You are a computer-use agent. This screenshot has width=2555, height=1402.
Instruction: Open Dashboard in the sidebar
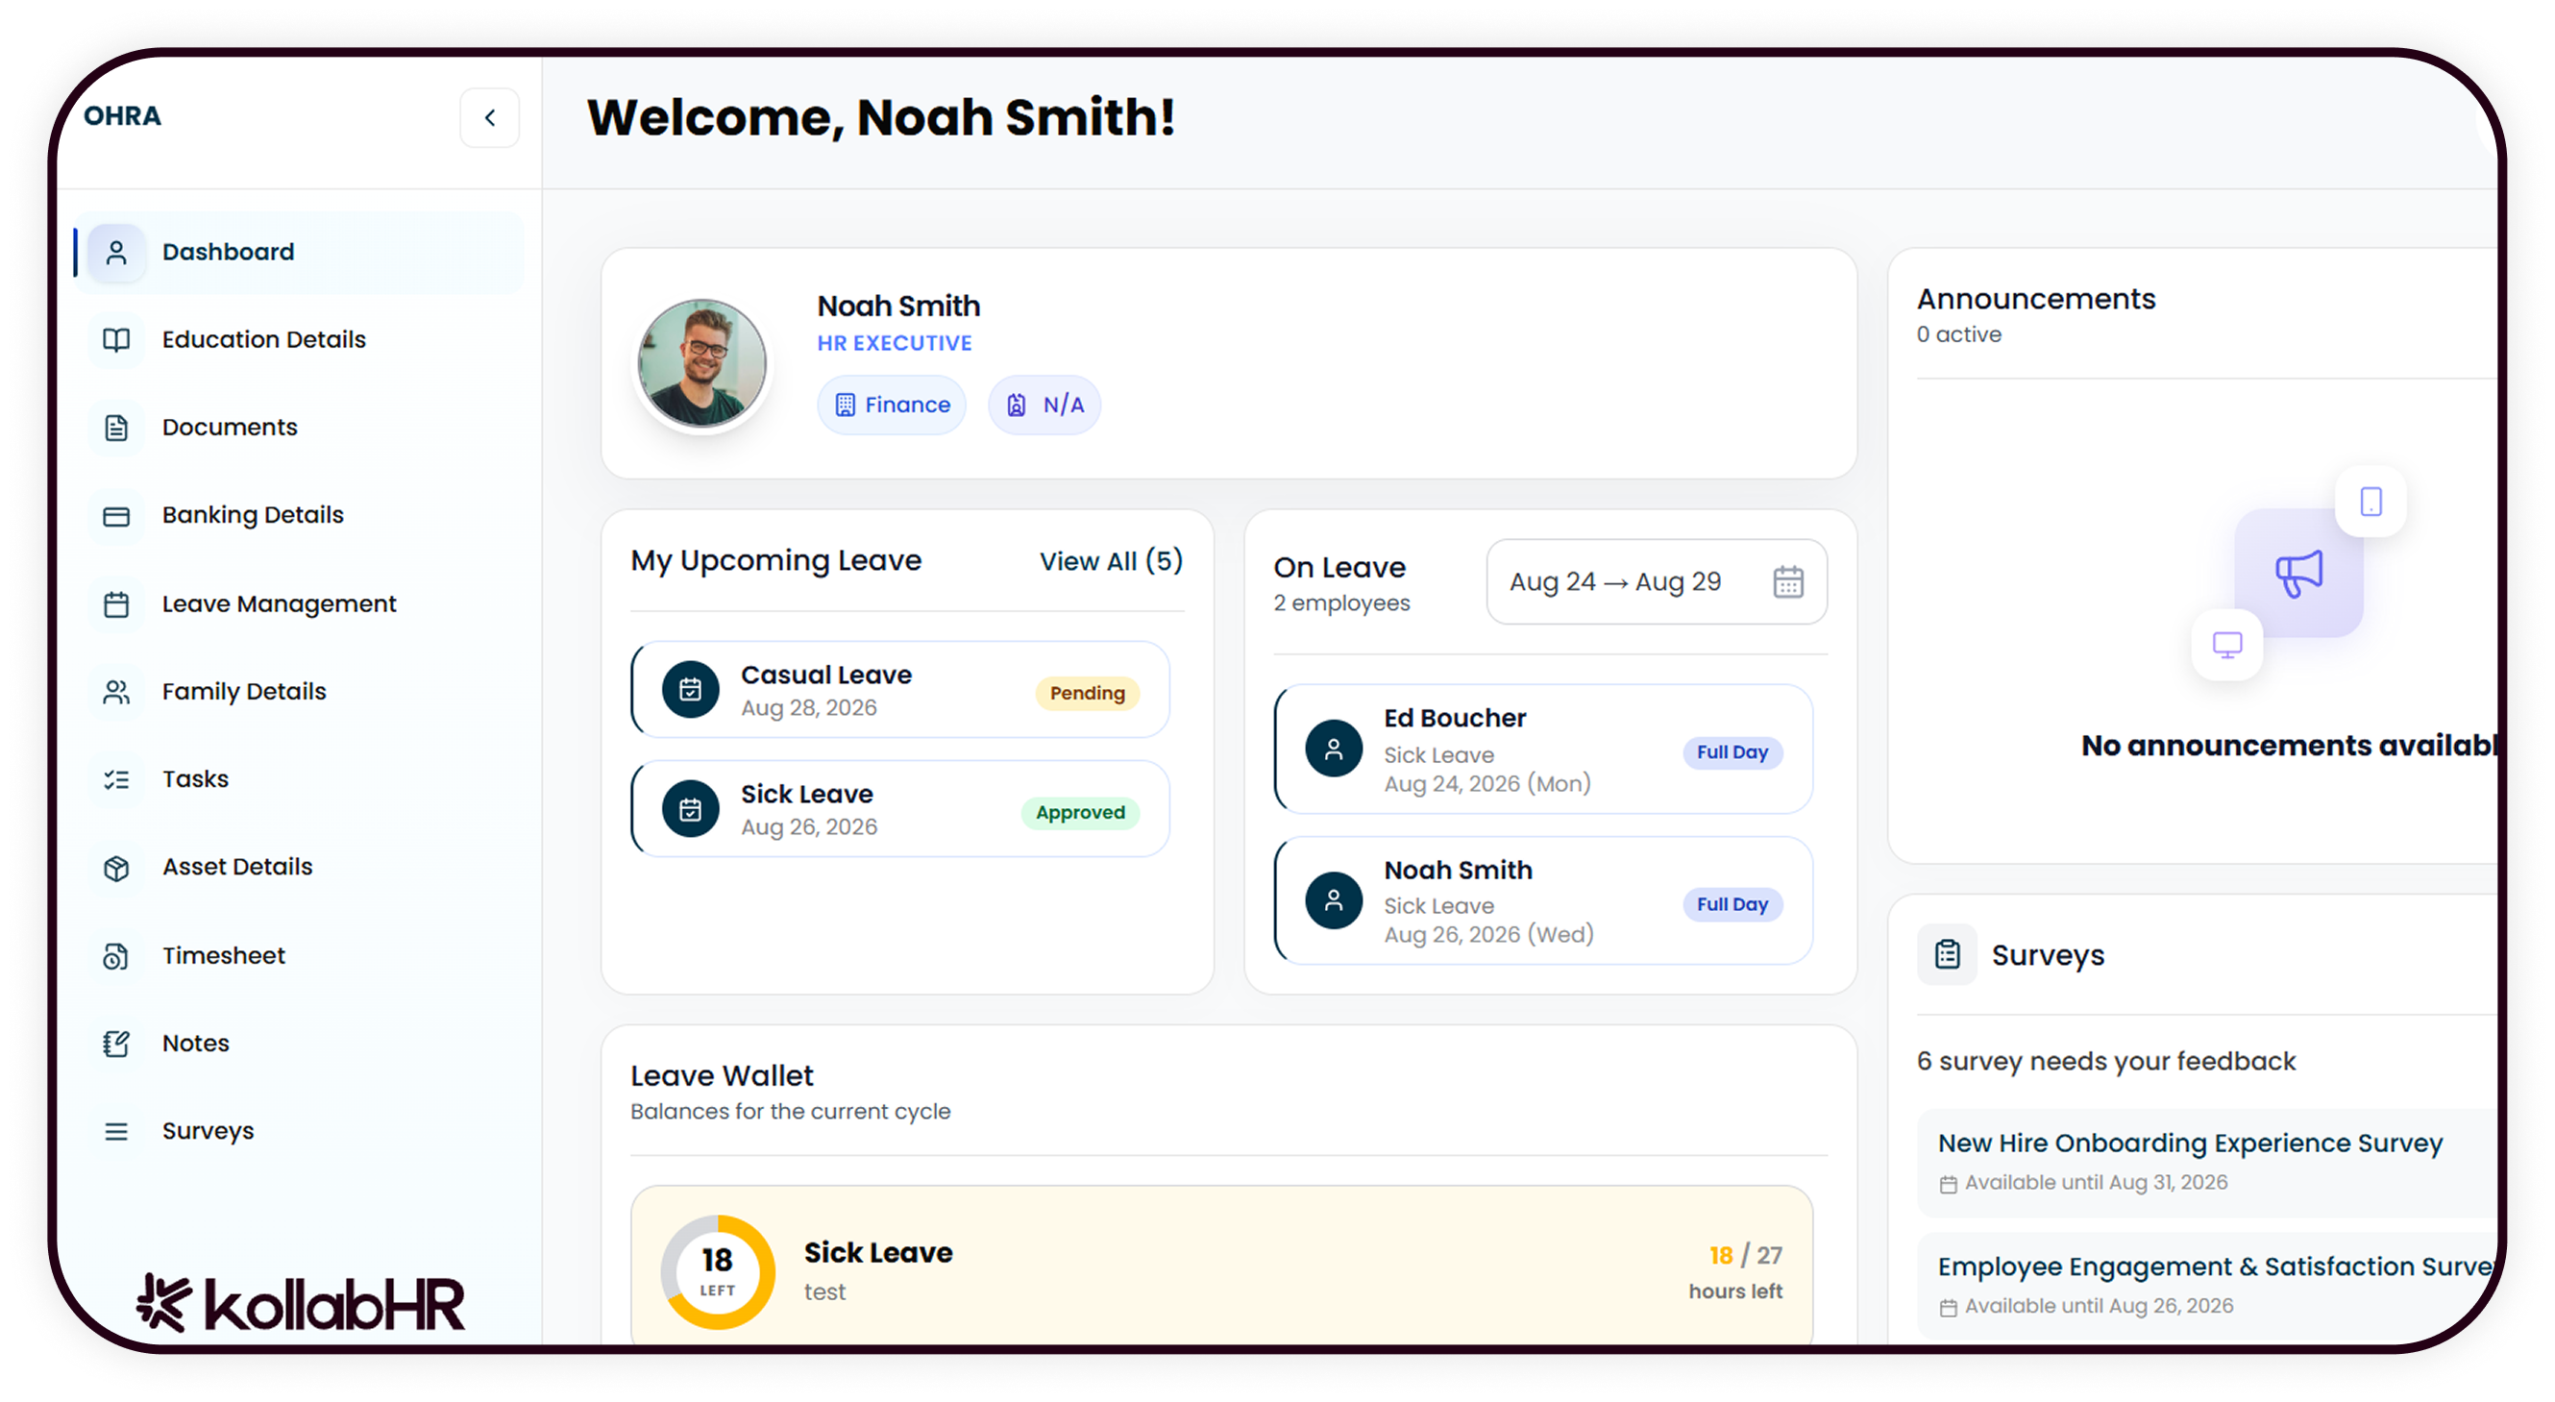click(299, 252)
